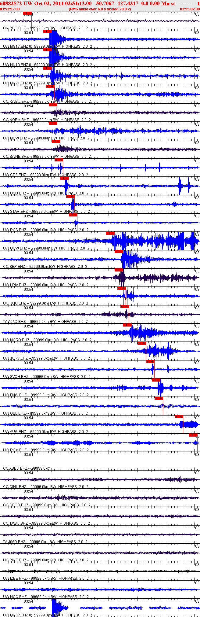This screenshot has width=200, height=617.
Task: Click the red pick marker on UW.RCS trace
Action: click(73, 215)
